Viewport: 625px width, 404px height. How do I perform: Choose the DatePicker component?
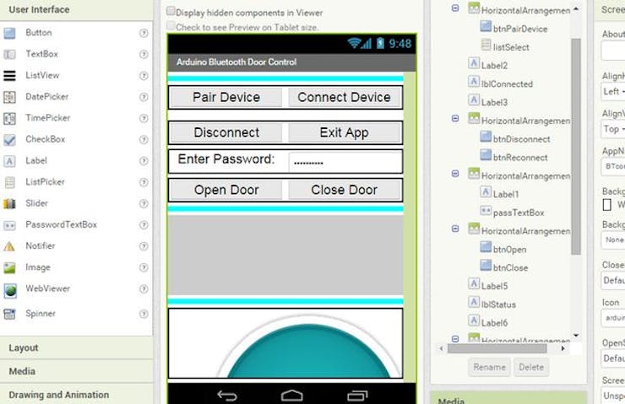click(46, 97)
